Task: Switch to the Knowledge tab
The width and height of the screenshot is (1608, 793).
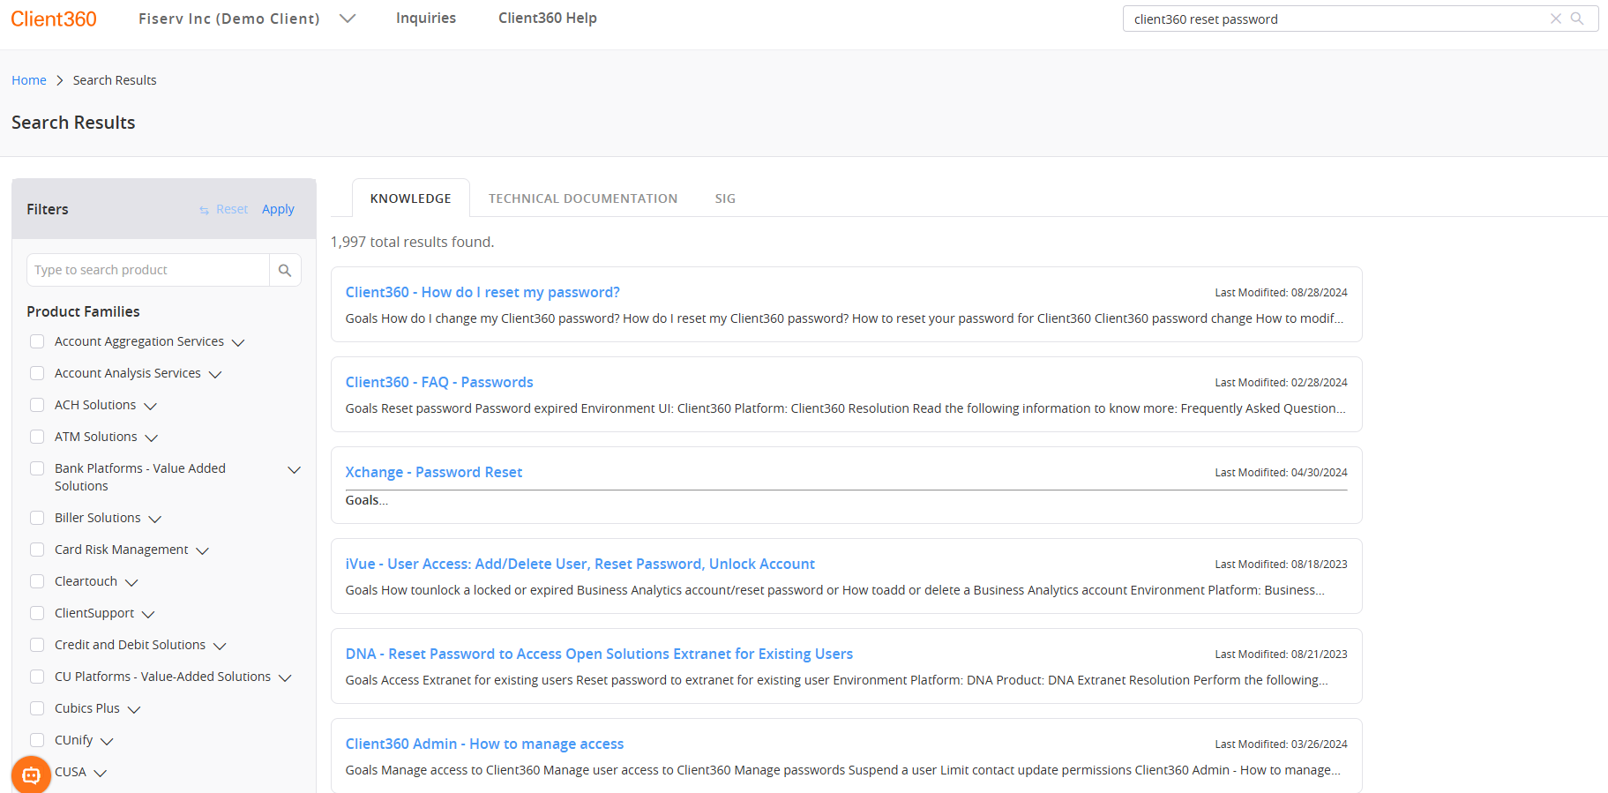Action: coord(411,198)
